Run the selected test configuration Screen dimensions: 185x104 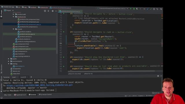[131, 9]
